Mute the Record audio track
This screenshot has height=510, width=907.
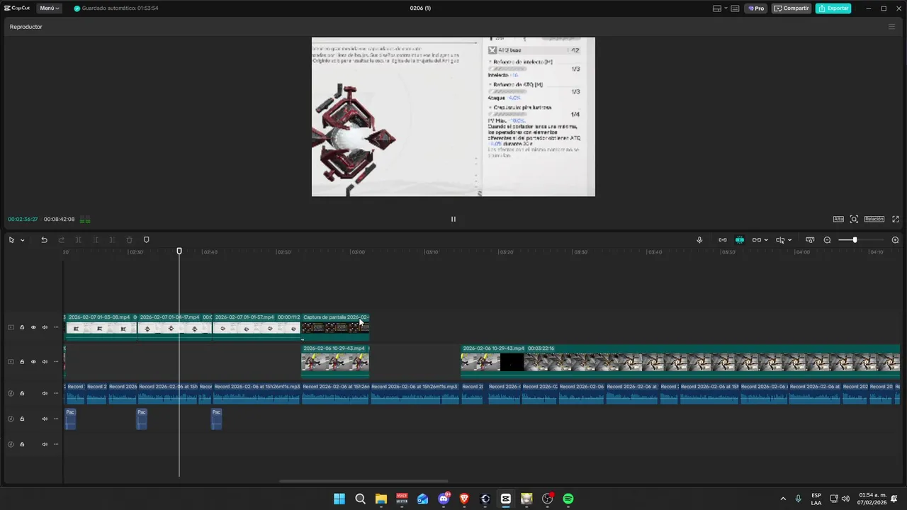[x=45, y=393]
